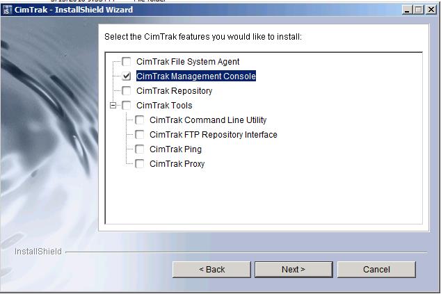Select the CimTrak Proxy checkbox
Viewport: 441px width, 294px height.
(140, 164)
